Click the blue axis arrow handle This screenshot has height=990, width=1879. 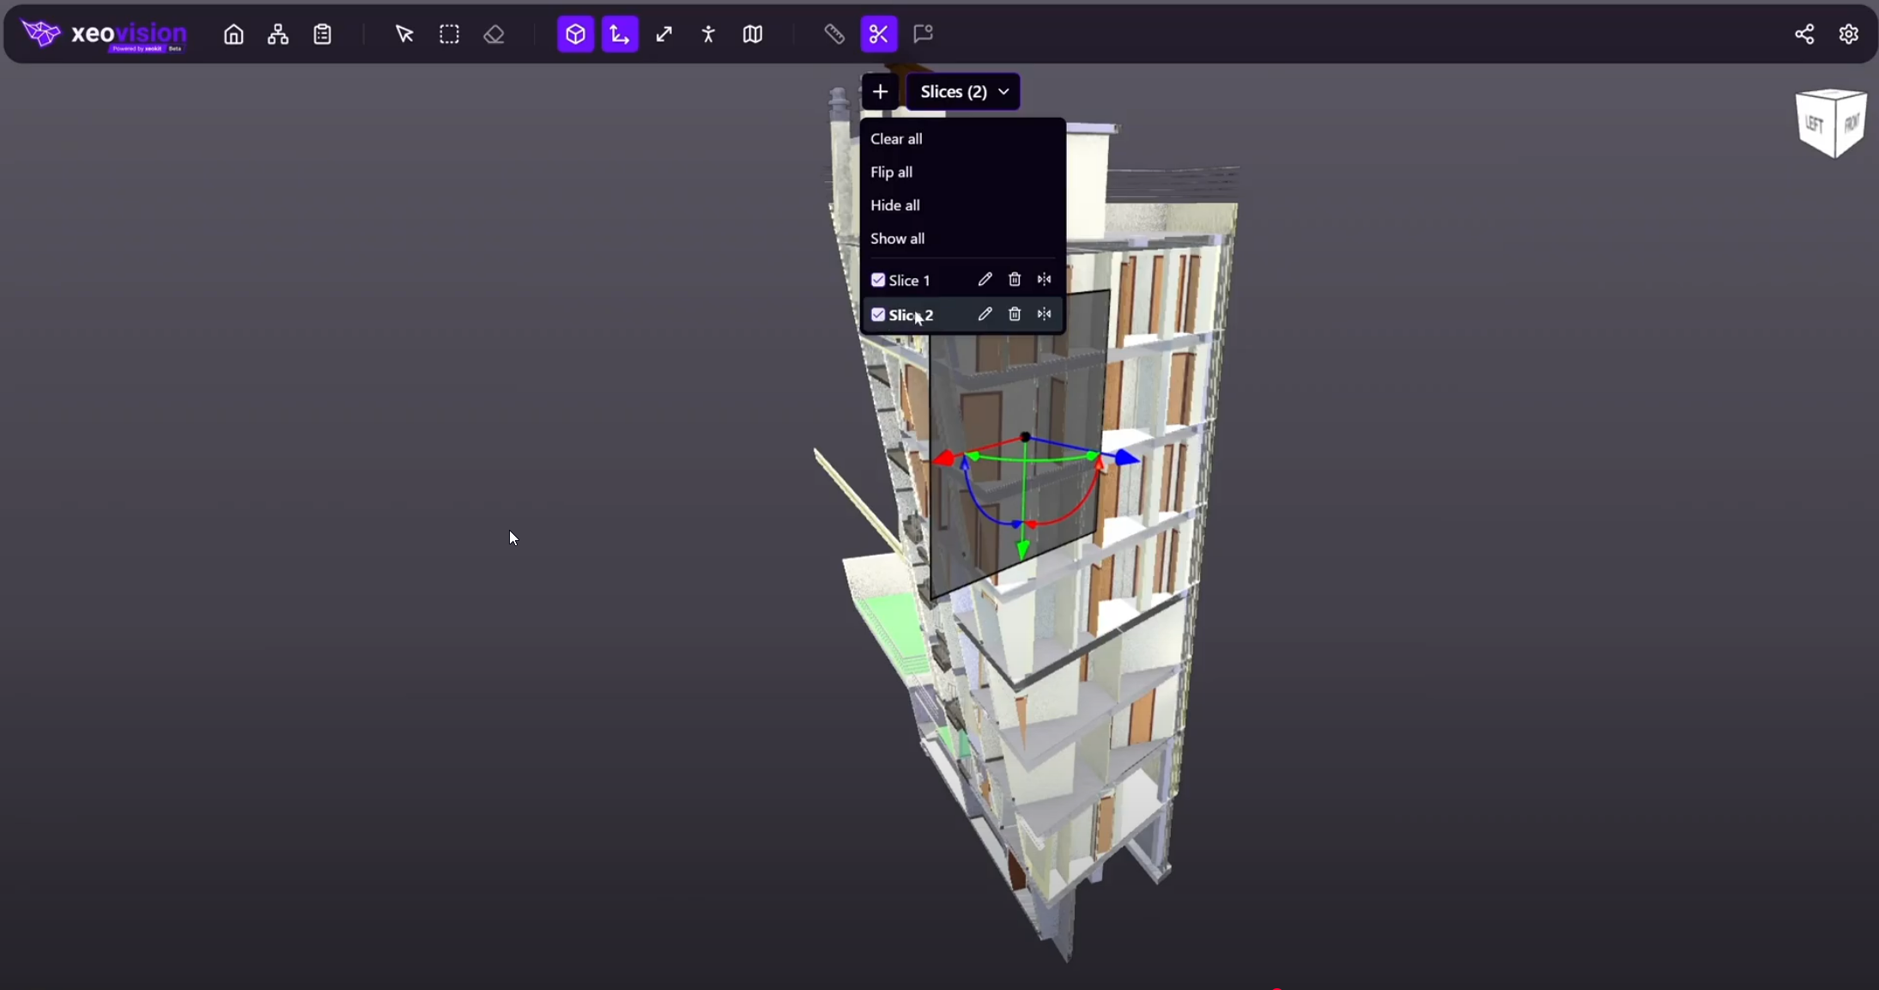[x=1127, y=459]
